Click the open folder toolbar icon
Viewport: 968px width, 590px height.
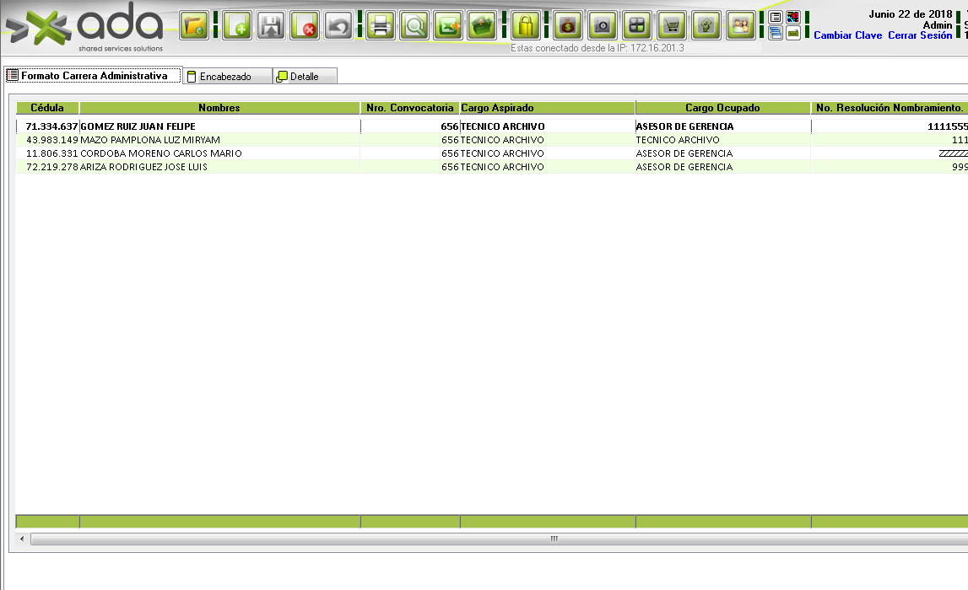pos(194,25)
